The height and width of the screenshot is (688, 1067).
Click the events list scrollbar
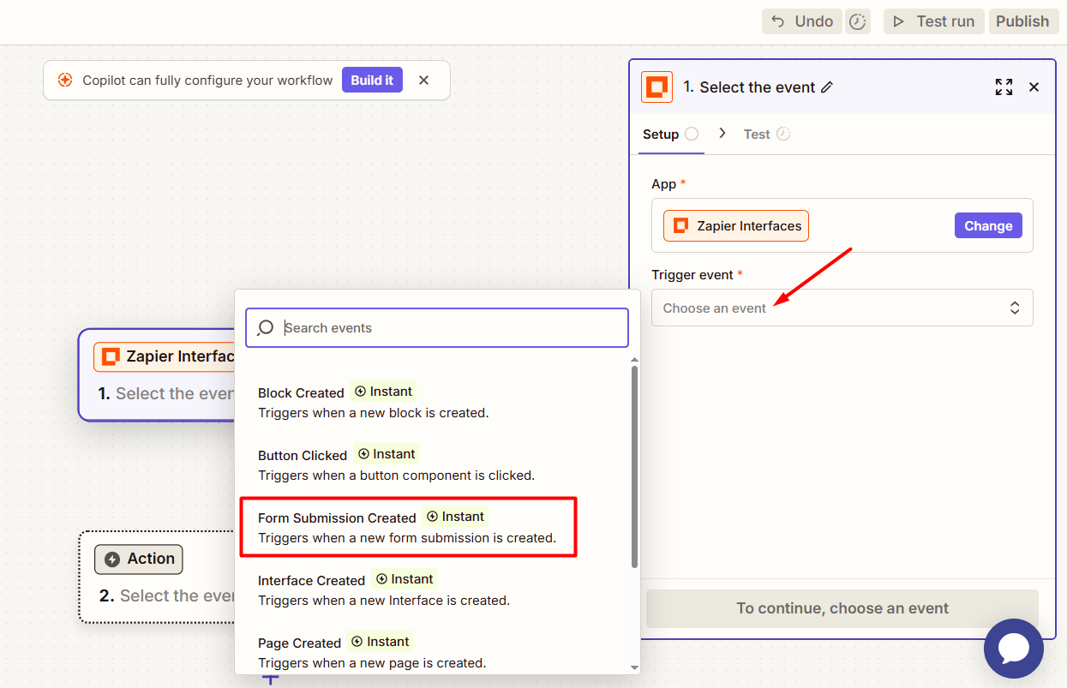[x=634, y=466]
